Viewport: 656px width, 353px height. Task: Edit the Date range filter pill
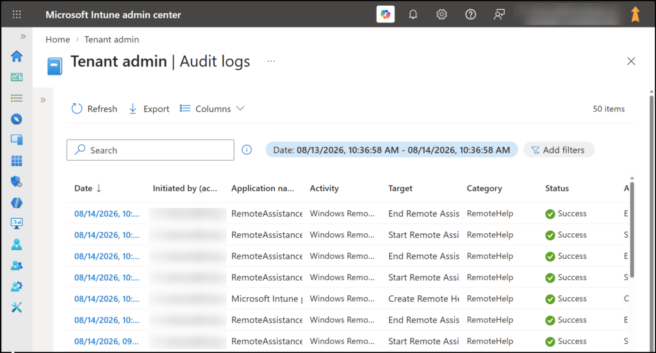391,150
